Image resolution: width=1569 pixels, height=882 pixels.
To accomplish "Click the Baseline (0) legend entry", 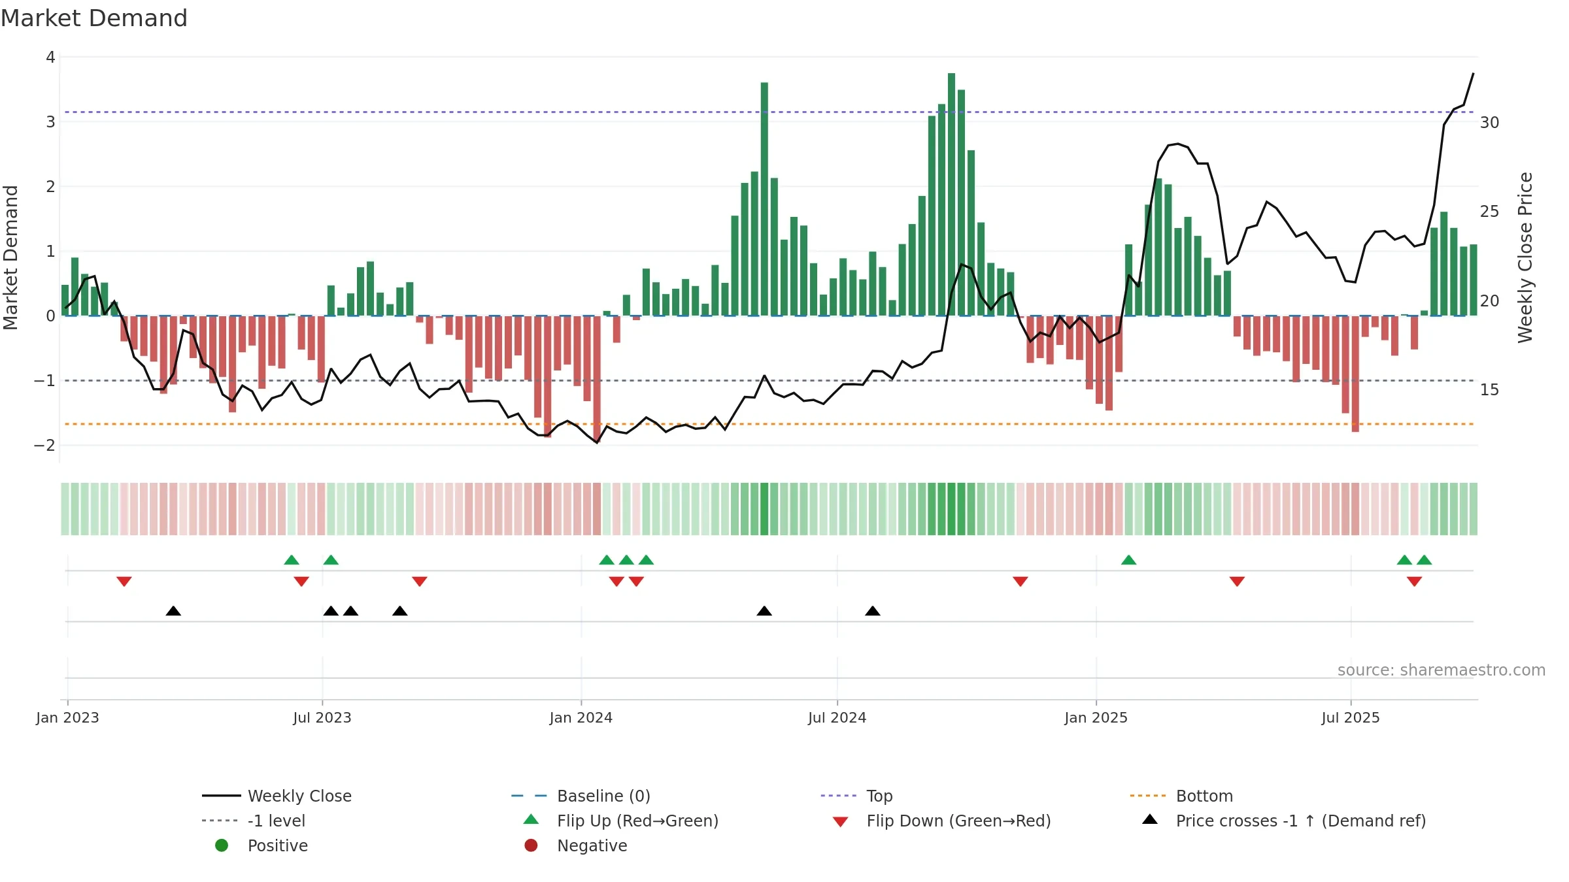I will [x=581, y=796].
